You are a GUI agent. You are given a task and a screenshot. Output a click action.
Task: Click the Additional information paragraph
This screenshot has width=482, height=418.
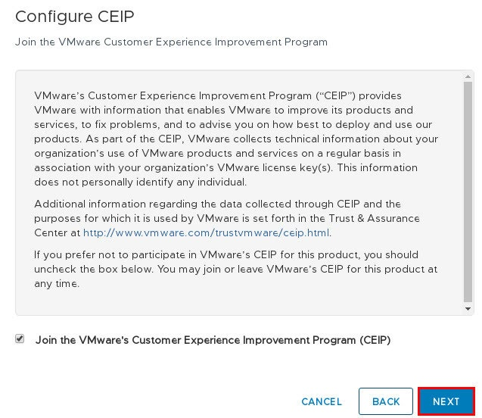click(x=227, y=218)
